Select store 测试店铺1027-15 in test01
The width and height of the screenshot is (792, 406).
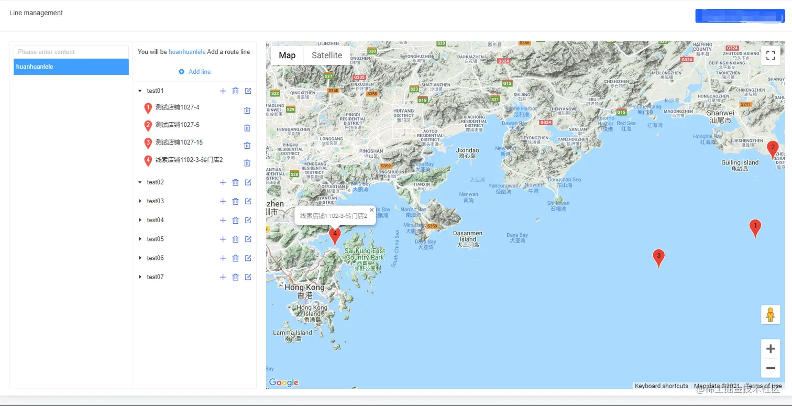(179, 142)
